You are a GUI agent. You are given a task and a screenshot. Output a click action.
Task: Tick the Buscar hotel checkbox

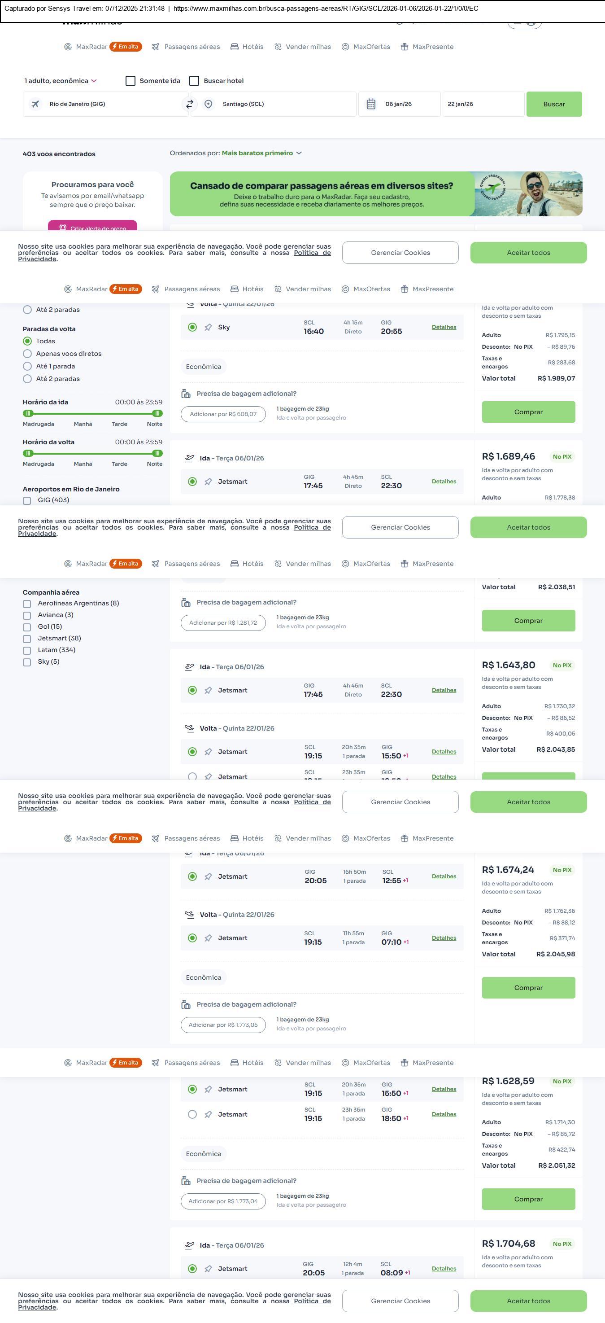point(194,81)
